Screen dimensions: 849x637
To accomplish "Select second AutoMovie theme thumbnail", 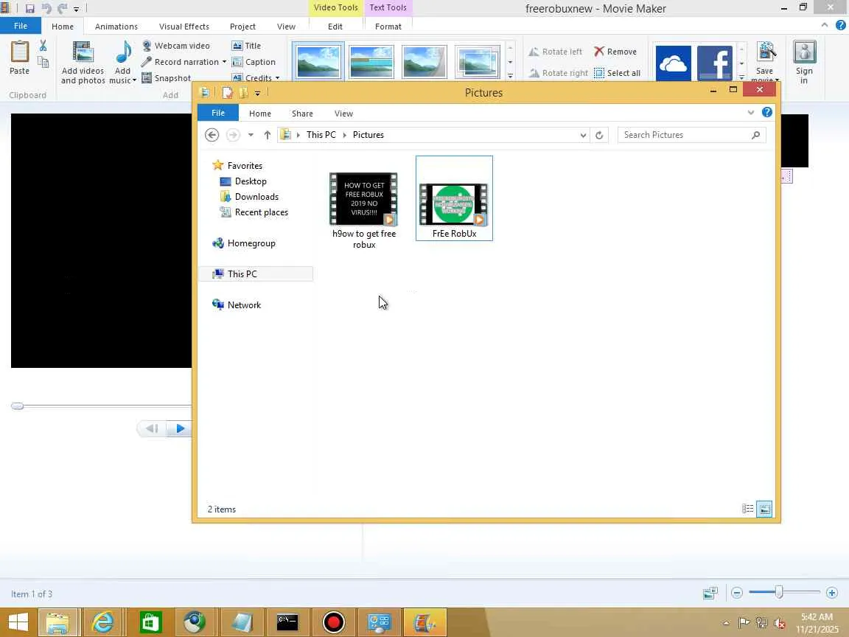I will coord(371,62).
